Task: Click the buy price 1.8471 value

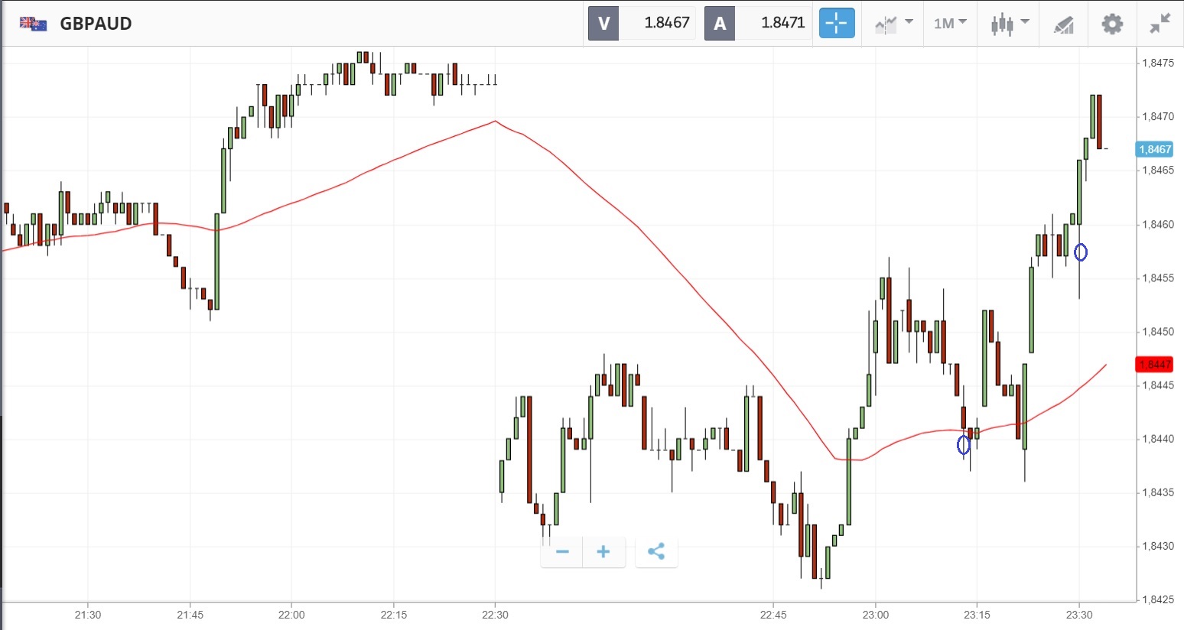Action: click(x=782, y=23)
